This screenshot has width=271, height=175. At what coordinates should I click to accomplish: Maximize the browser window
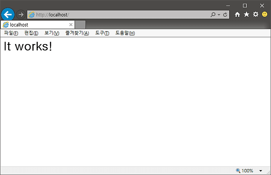(x=245, y=6)
